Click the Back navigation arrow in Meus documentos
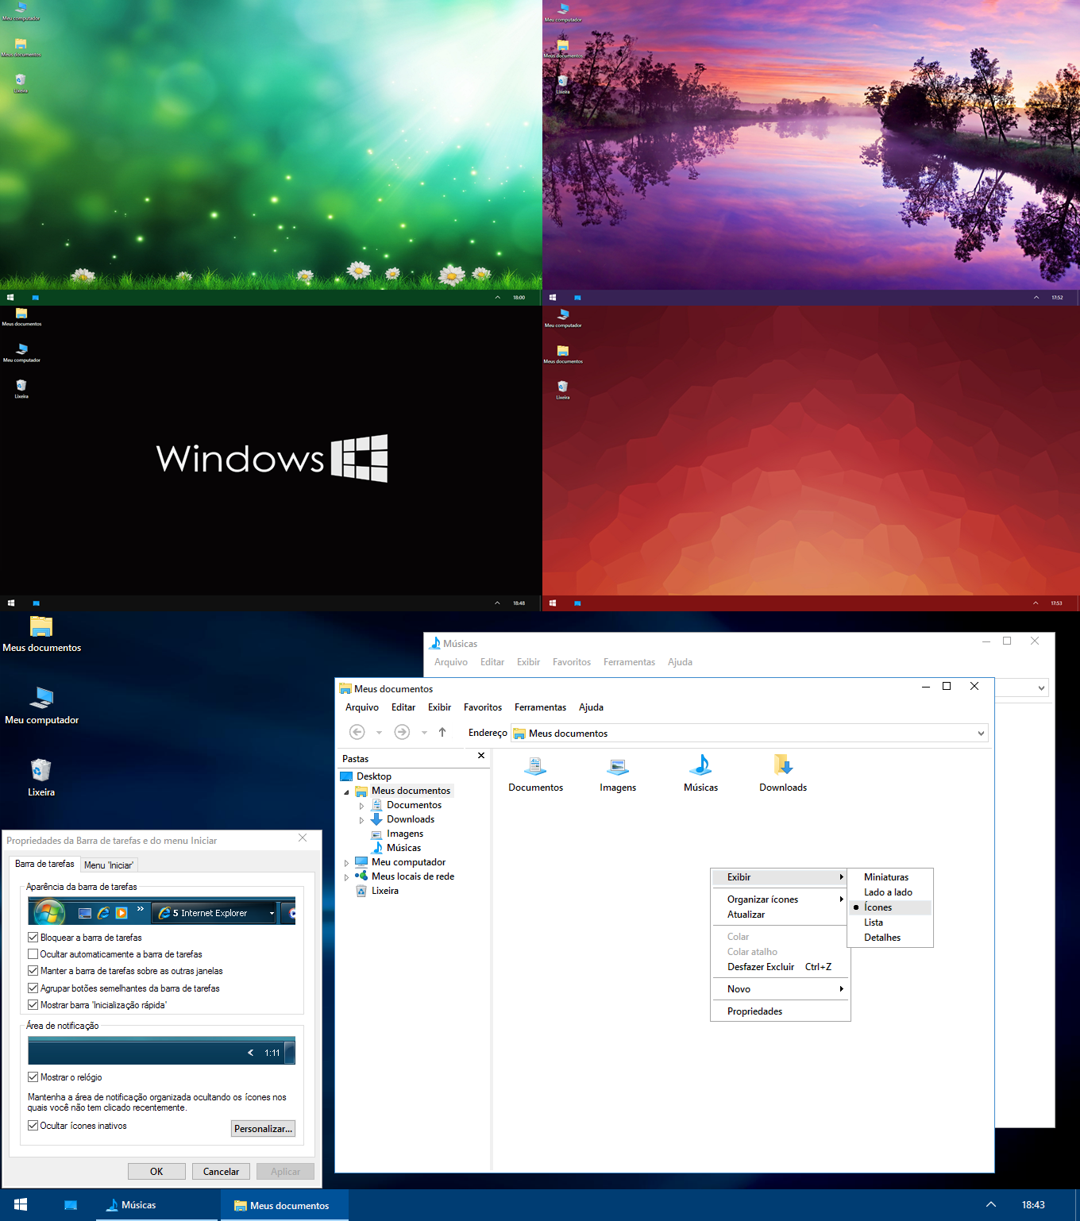 click(357, 732)
